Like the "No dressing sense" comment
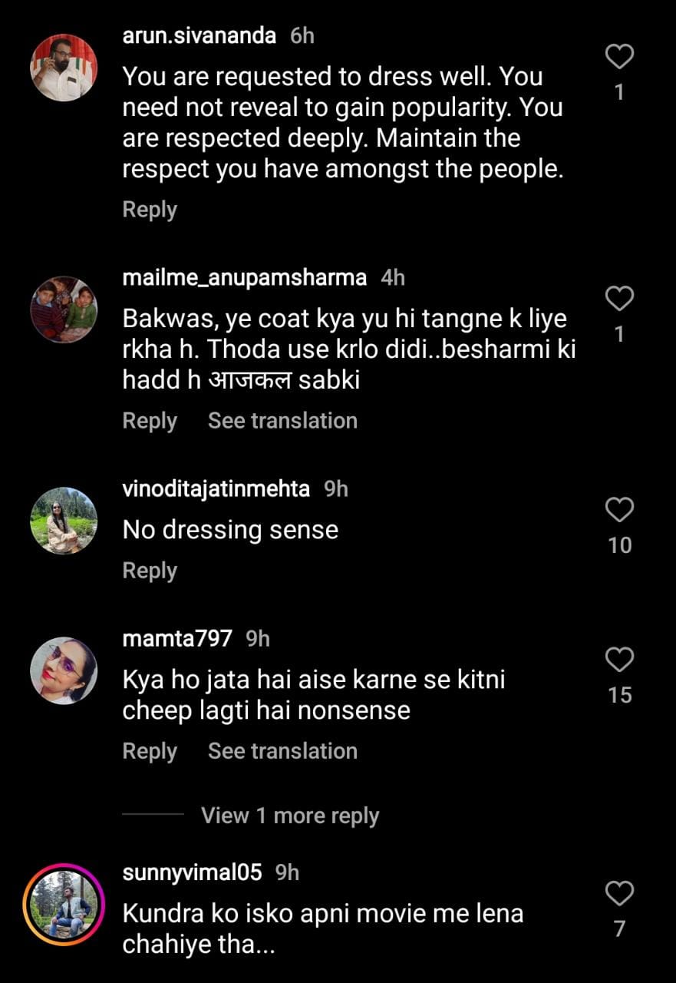 [619, 509]
